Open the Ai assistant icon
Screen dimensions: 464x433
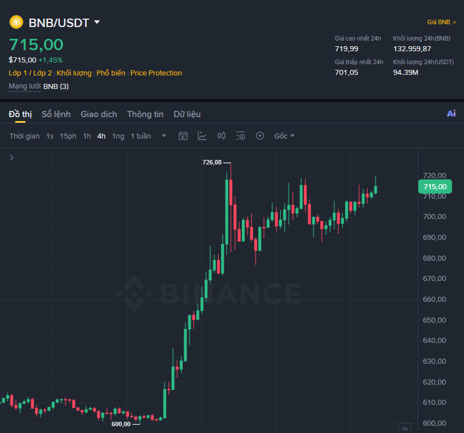point(451,114)
